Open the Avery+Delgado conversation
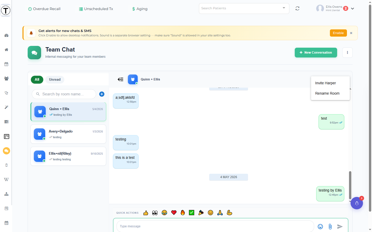 [x=68, y=134]
